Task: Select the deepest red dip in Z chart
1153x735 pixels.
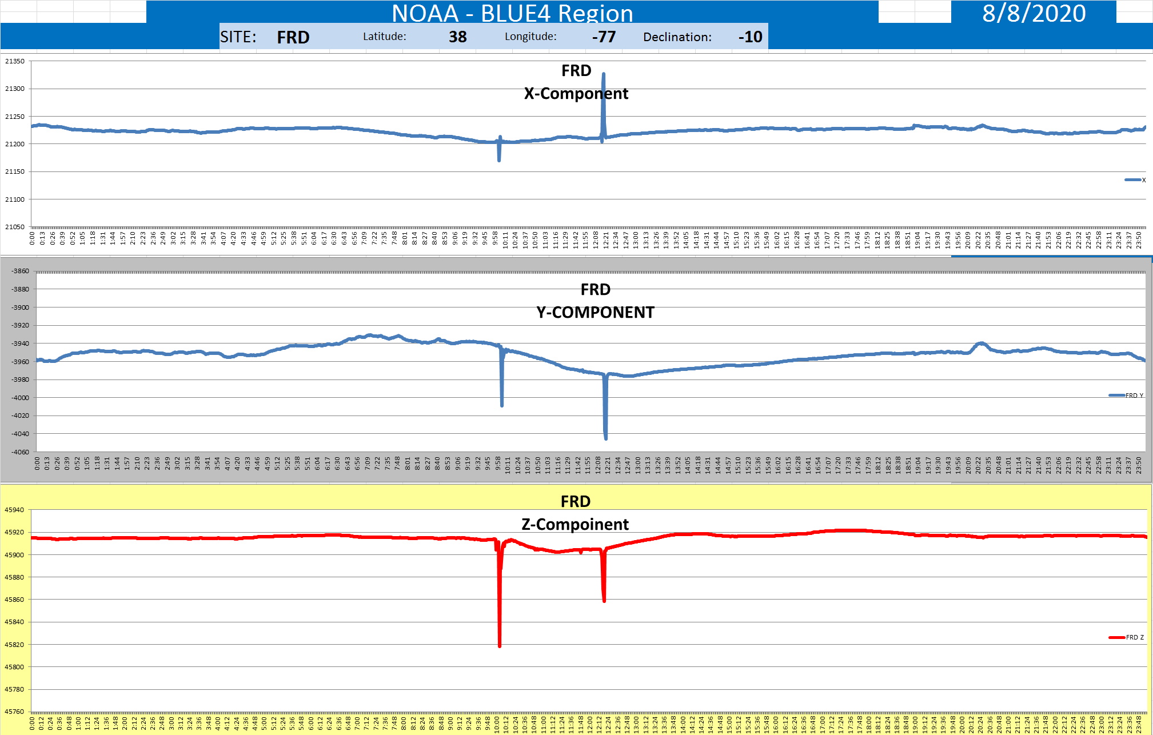Action: click(500, 645)
